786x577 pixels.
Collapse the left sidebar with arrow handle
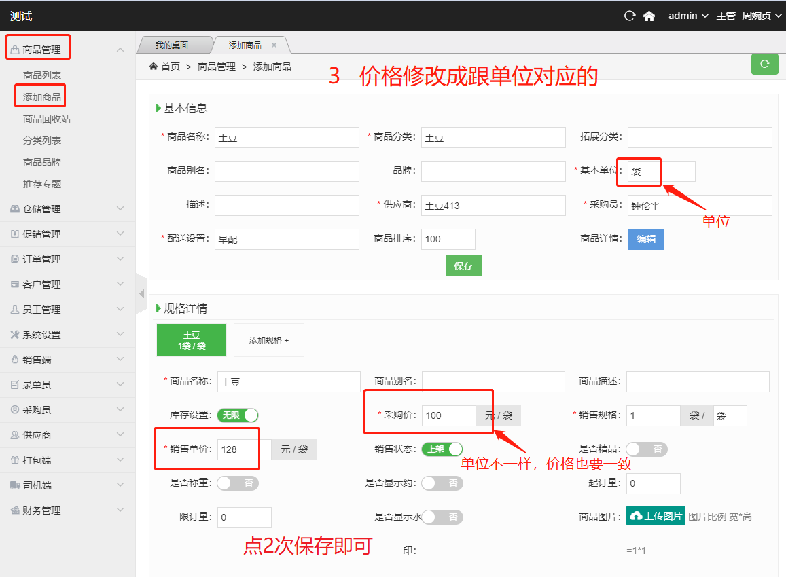[x=141, y=293]
